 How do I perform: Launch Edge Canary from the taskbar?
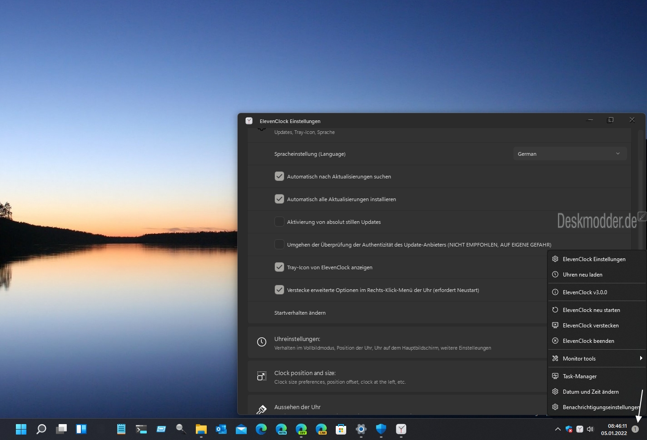[321, 429]
